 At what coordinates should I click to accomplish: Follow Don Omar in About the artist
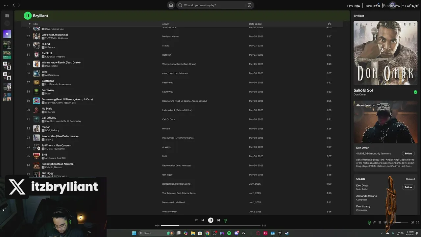pyautogui.click(x=408, y=153)
